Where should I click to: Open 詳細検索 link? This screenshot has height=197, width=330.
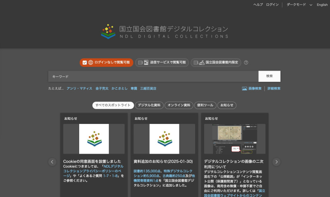(x=274, y=88)
